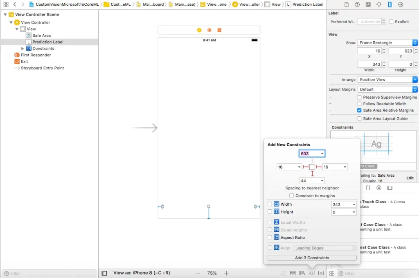Open the Show Frame Rectangle dropdown
The height and width of the screenshot is (278, 419).
(x=387, y=42)
